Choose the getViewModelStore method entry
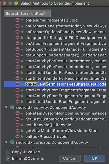 click(x=55, y=131)
